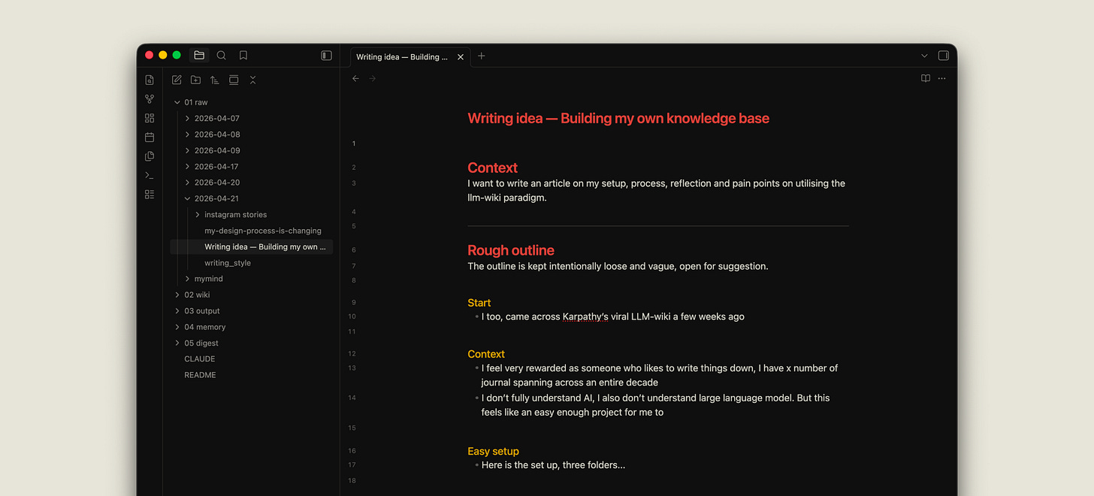Open today's daily note calendar icon
The image size is (1094, 496).
click(150, 137)
